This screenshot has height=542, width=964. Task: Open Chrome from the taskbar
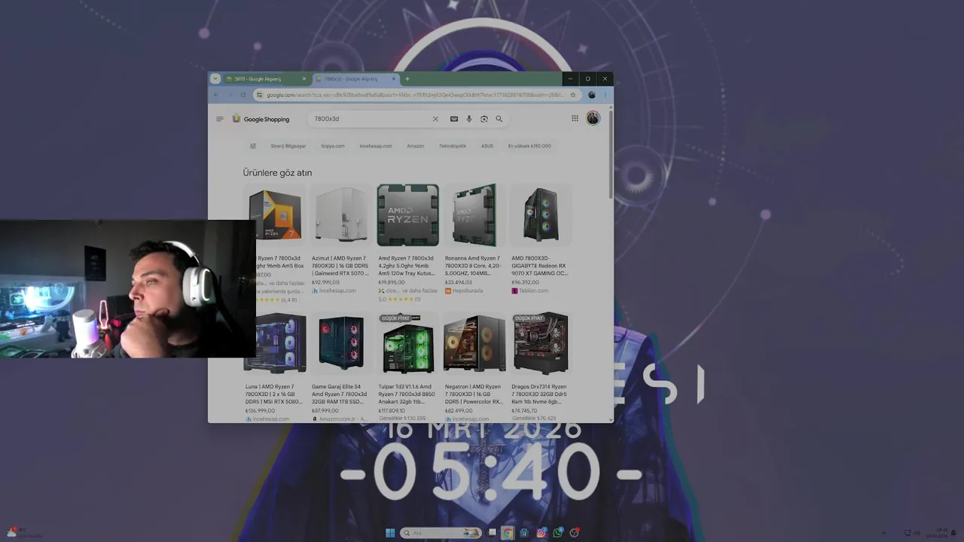[508, 533]
